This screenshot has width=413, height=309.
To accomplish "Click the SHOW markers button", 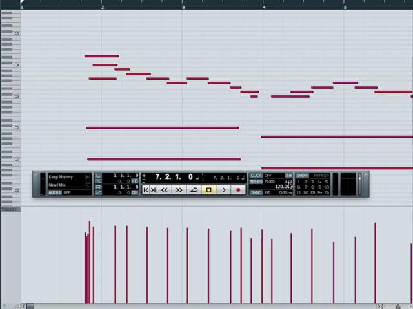I will pyautogui.click(x=303, y=176).
